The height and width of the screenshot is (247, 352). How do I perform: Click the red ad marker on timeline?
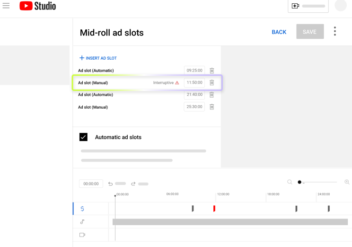[x=214, y=209]
